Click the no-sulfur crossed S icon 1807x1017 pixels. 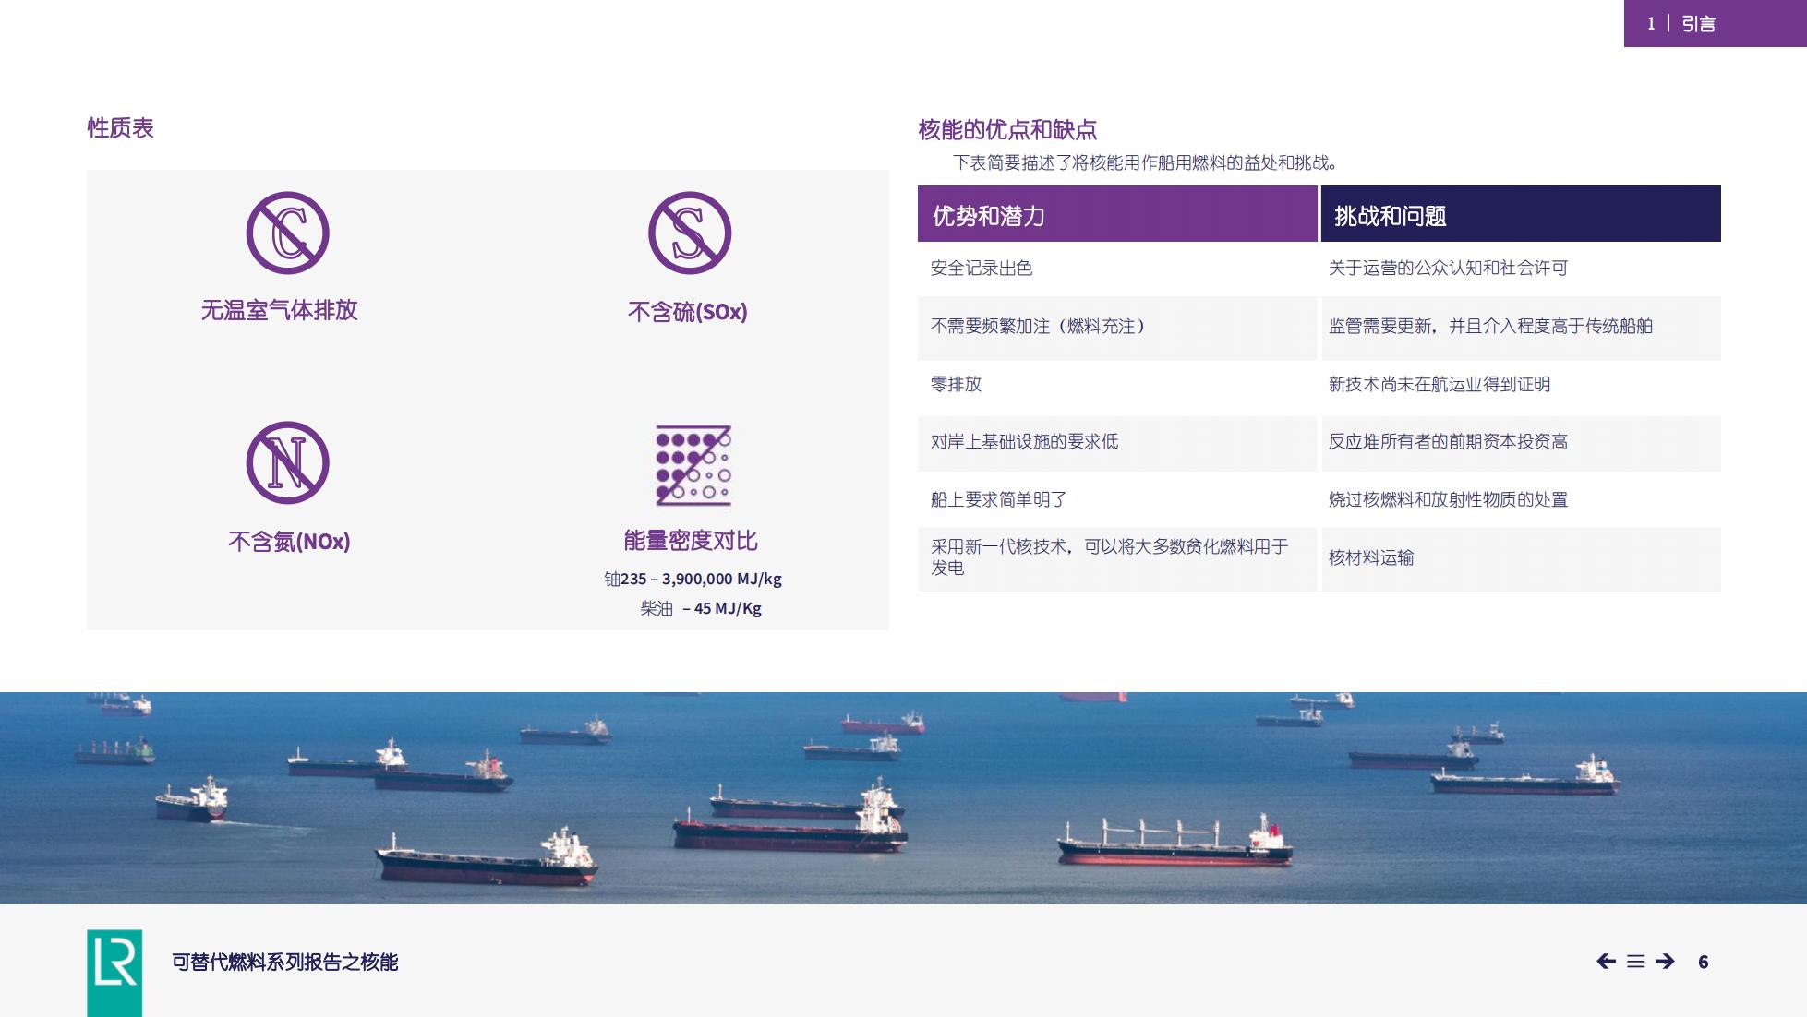pyautogui.click(x=689, y=233)
